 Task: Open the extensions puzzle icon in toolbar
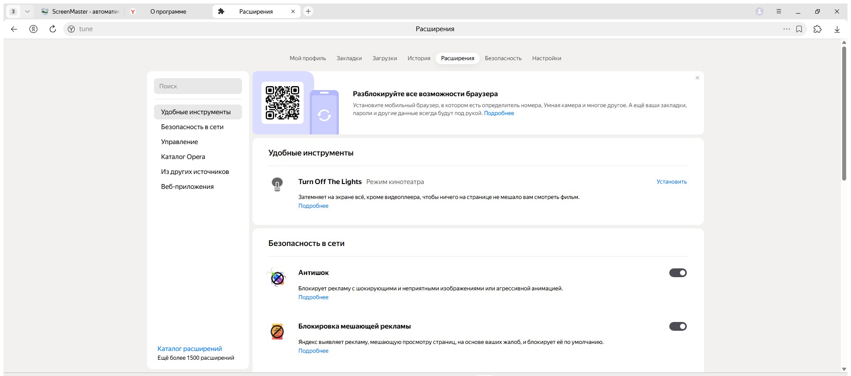pyautogui.click(x=818, y=29)
